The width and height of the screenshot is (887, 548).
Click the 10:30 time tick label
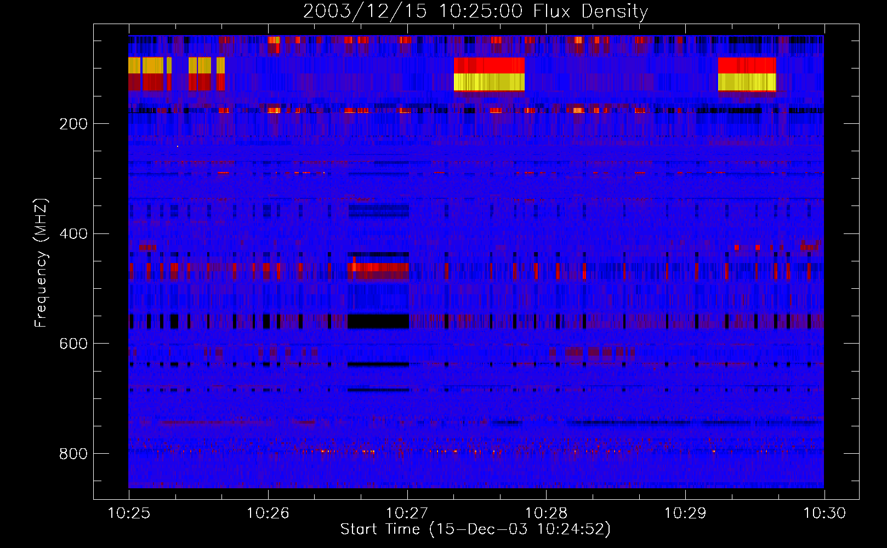825,513
